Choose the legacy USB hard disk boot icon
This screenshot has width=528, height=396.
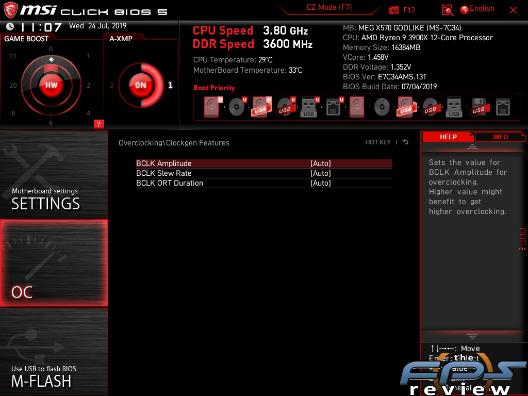(x=406, y=107)
